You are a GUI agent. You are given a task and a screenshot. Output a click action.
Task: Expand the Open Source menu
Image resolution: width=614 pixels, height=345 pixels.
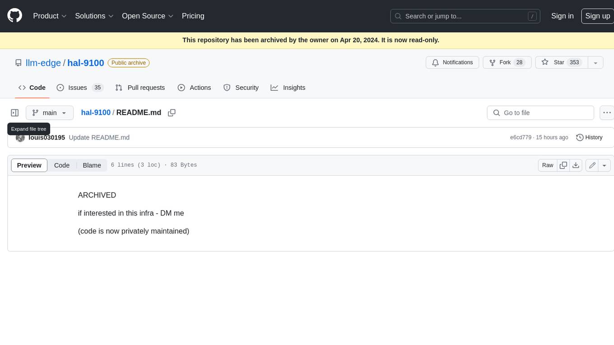point(148,16)
